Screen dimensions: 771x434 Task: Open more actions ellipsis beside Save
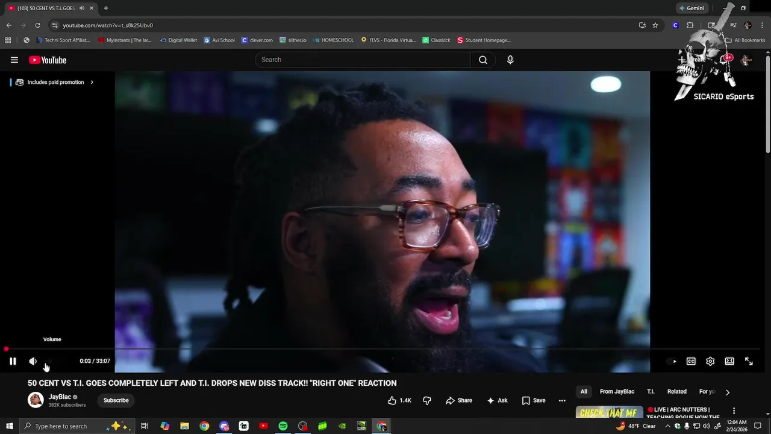[562, 400]
